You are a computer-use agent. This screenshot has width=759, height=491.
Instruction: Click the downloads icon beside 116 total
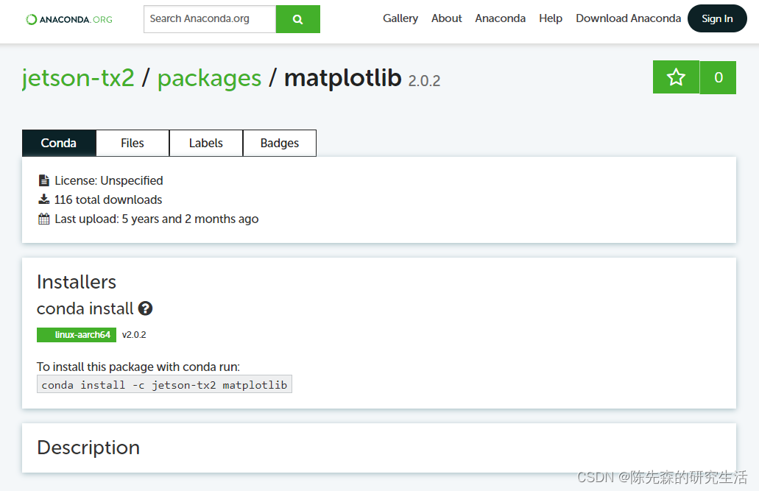point(44,199)
